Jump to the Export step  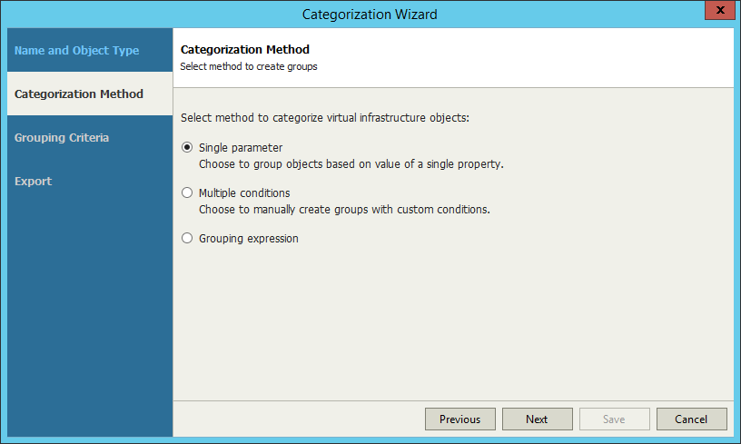[x=33, y=181]
